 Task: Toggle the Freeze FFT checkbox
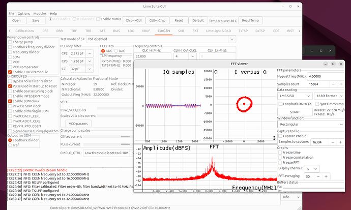pyautogui.click(x=279, y=162)
